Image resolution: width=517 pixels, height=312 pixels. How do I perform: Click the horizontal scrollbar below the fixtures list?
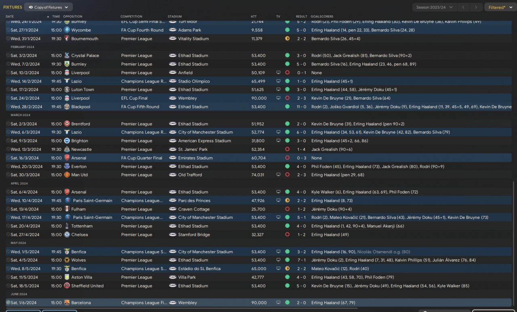pos(182,309)
